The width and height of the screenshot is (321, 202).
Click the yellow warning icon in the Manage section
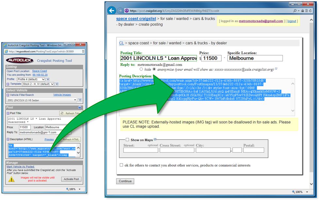click(11, 179)
